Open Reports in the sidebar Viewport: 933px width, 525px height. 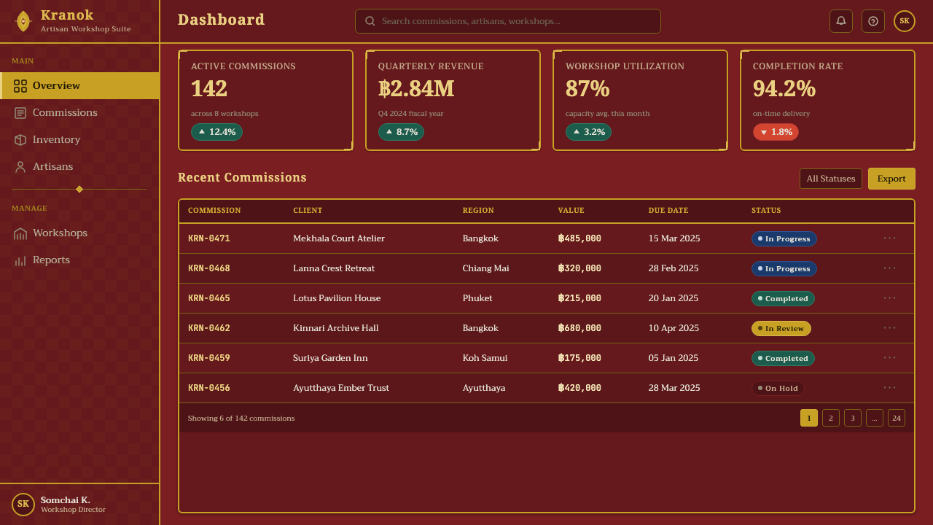click(79, 260)
